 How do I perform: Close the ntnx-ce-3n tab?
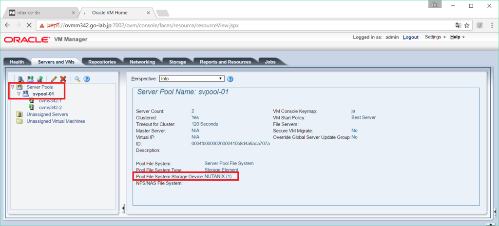click(74, 13)
